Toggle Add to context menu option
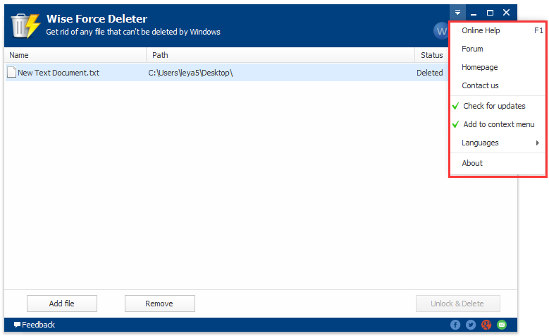 tap(498, 124)
